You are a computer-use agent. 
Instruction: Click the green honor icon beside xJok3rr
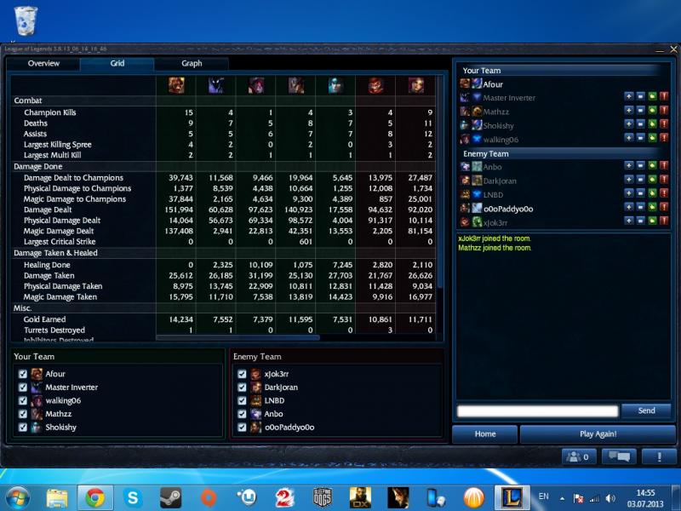652,221
